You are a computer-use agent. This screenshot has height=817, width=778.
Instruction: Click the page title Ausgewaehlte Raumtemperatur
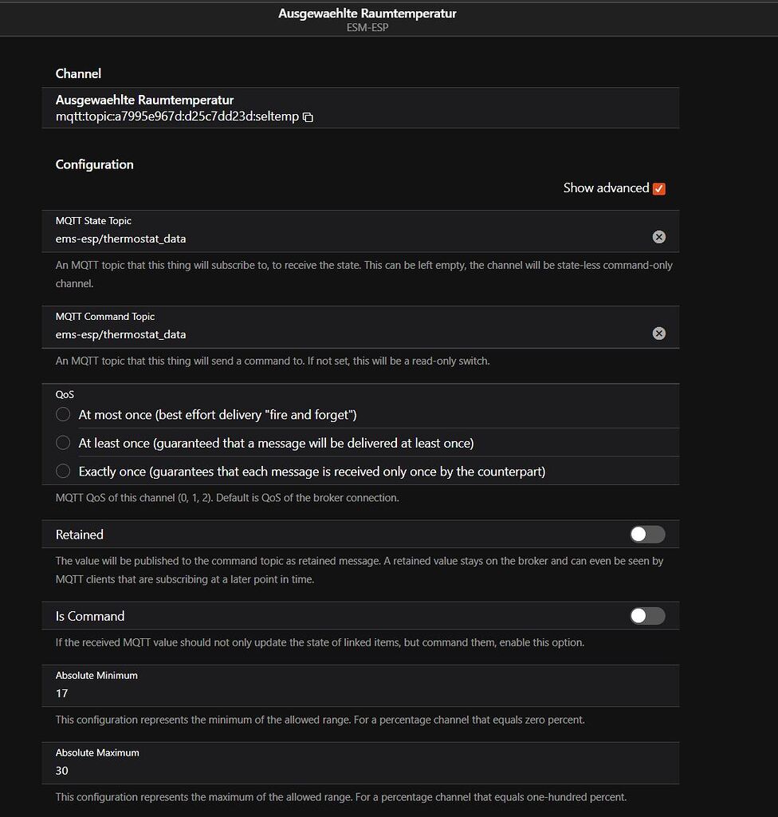pos(367,13)
